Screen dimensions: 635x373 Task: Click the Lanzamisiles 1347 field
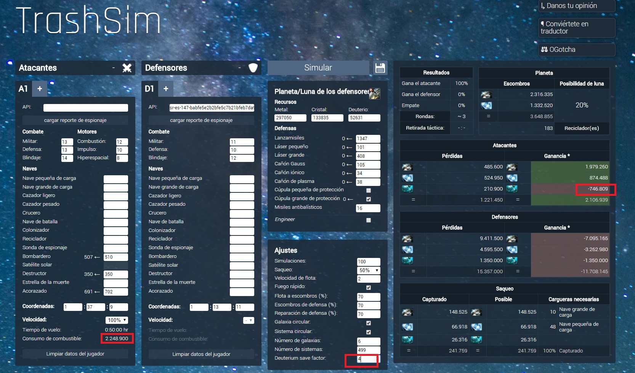pos(368,139)
